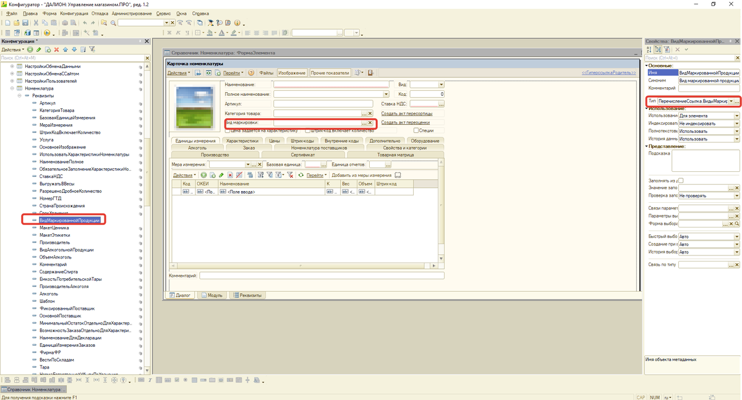Click 'Справочник Номенклатура' window tab in bottom bar
Screen dimensions: 742x400
coord(32,390)
